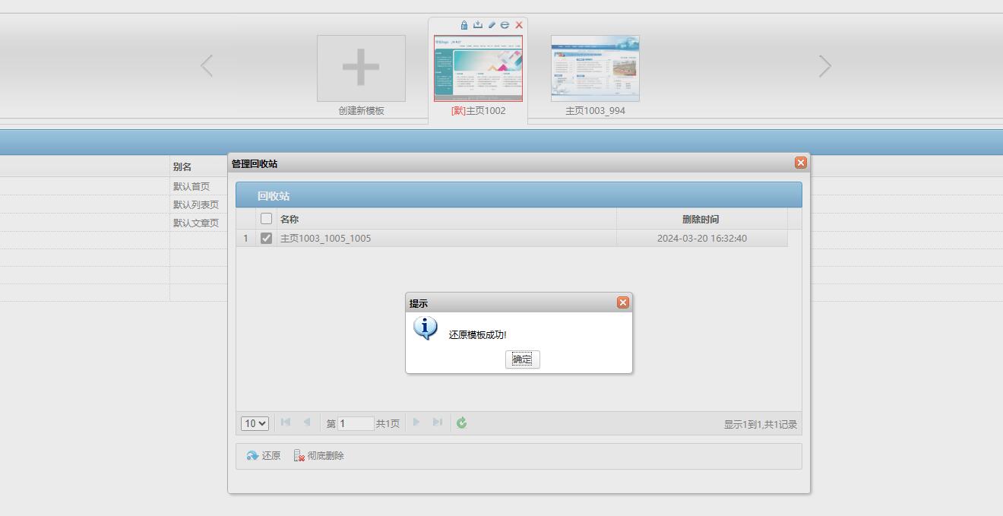Click the pencil edit icon above template 主页1002
Viewport: 1003px width, 516px height.
point(492,25)
